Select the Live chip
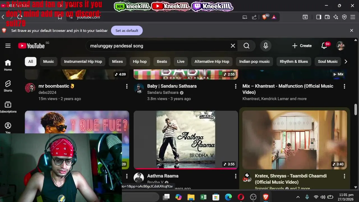Screen dimensions: 359x202 [181, 61]
